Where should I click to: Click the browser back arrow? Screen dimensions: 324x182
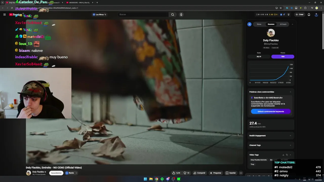(3, 8)
